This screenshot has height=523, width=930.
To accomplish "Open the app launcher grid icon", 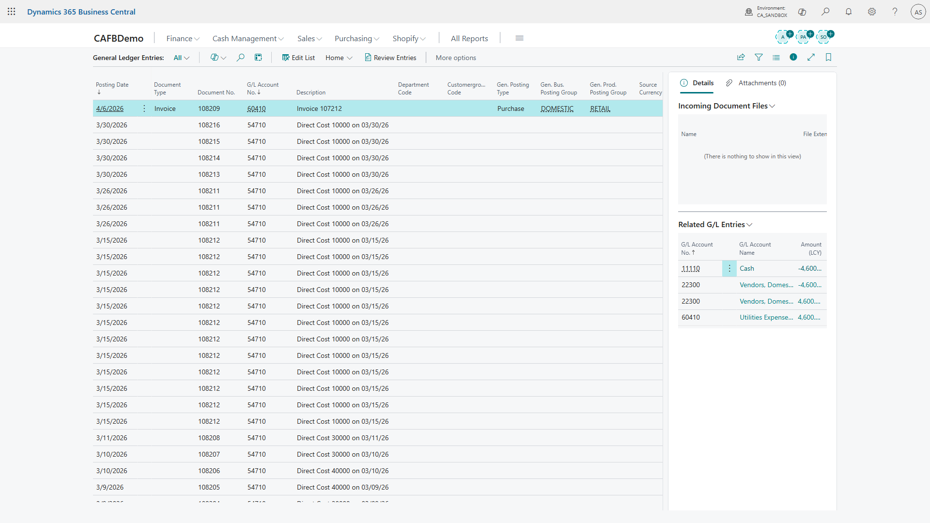I will point(12,12).
